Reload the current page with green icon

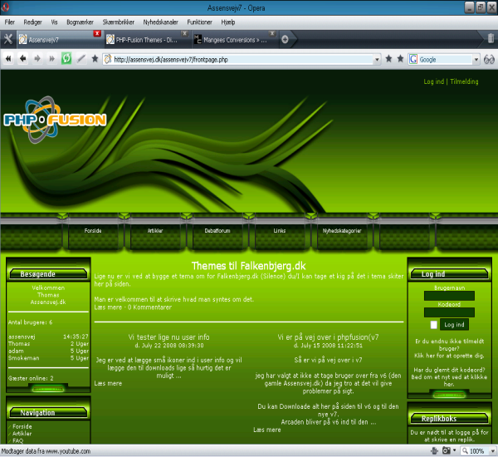pyautogui.click(x=66, y=58)
